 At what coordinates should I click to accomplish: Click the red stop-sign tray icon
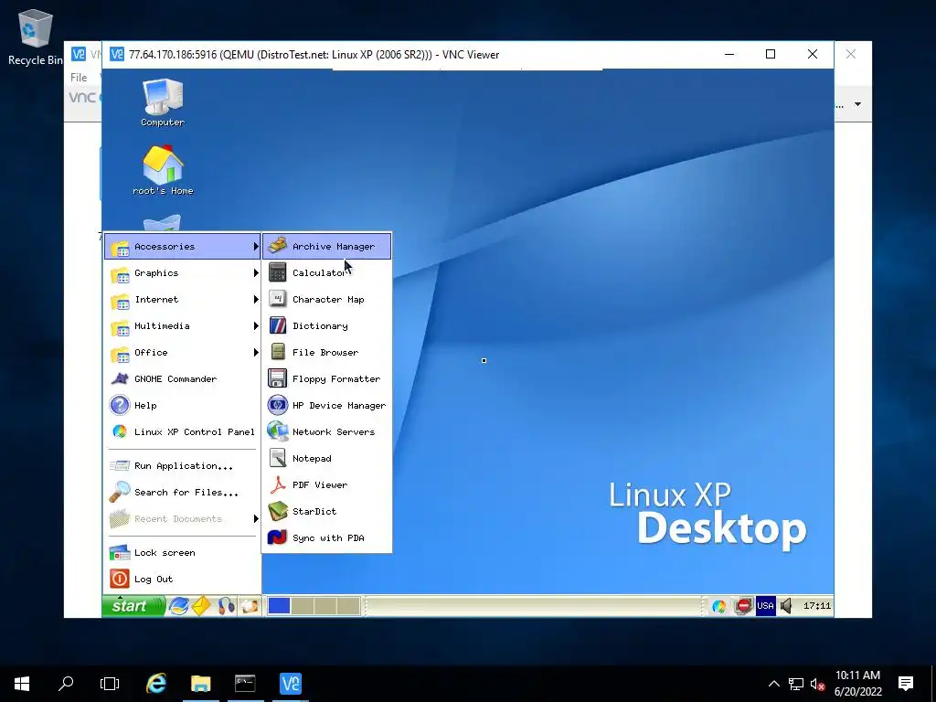744,607
